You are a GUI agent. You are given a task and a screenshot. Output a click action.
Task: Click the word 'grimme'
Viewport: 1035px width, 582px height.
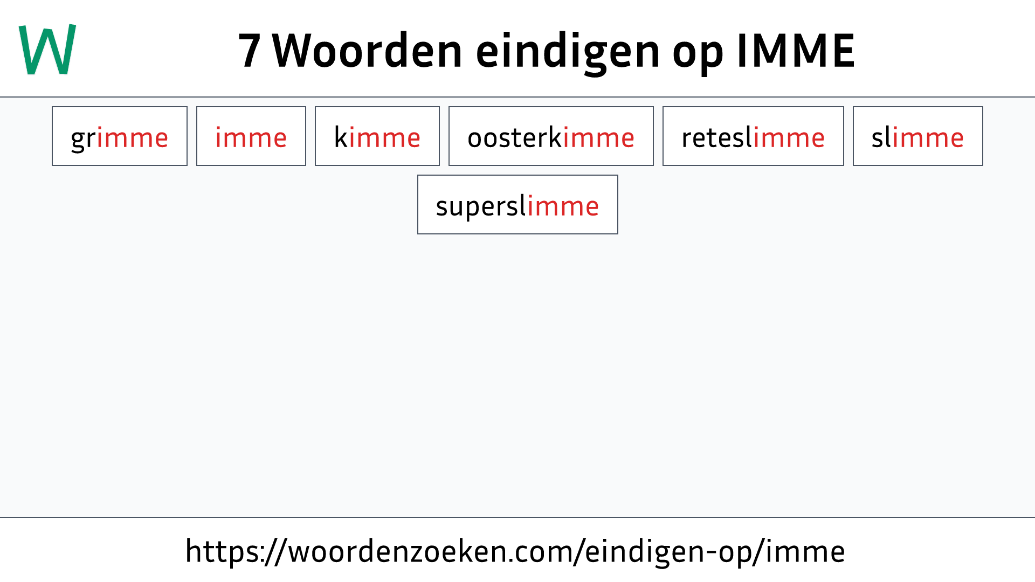120,136
